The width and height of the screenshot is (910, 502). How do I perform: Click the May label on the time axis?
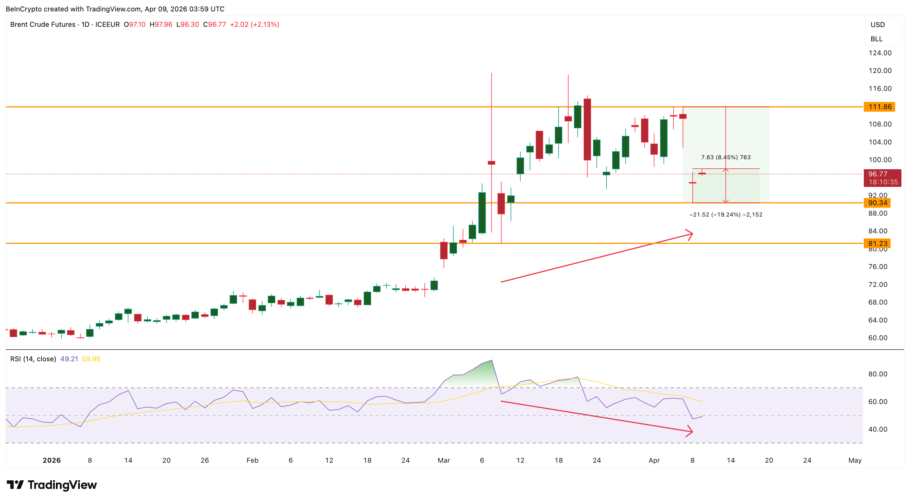pyautogui.click(x=855, y=460)
